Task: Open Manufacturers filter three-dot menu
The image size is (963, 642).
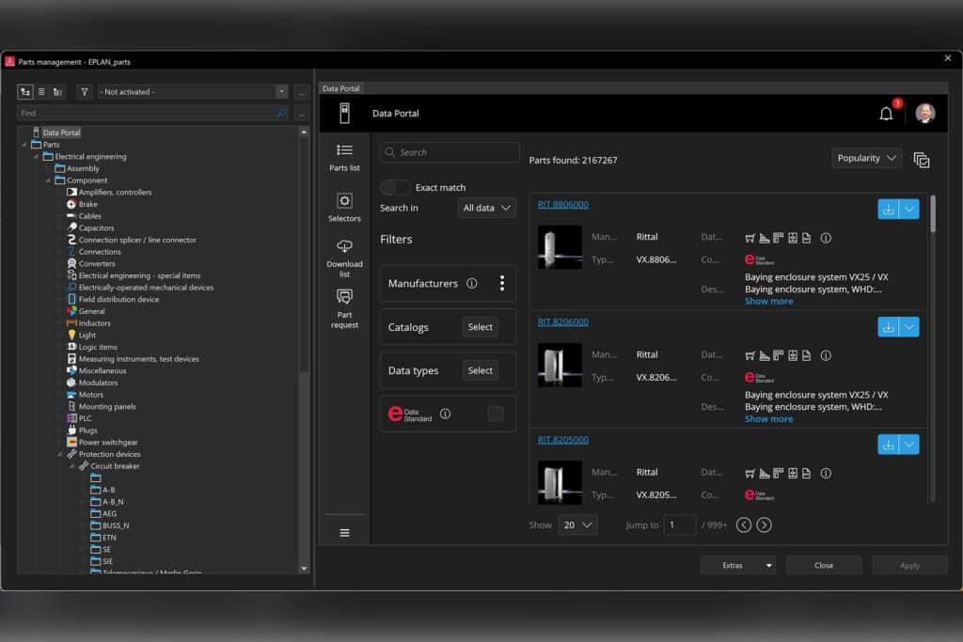Action: pos(502,283)
